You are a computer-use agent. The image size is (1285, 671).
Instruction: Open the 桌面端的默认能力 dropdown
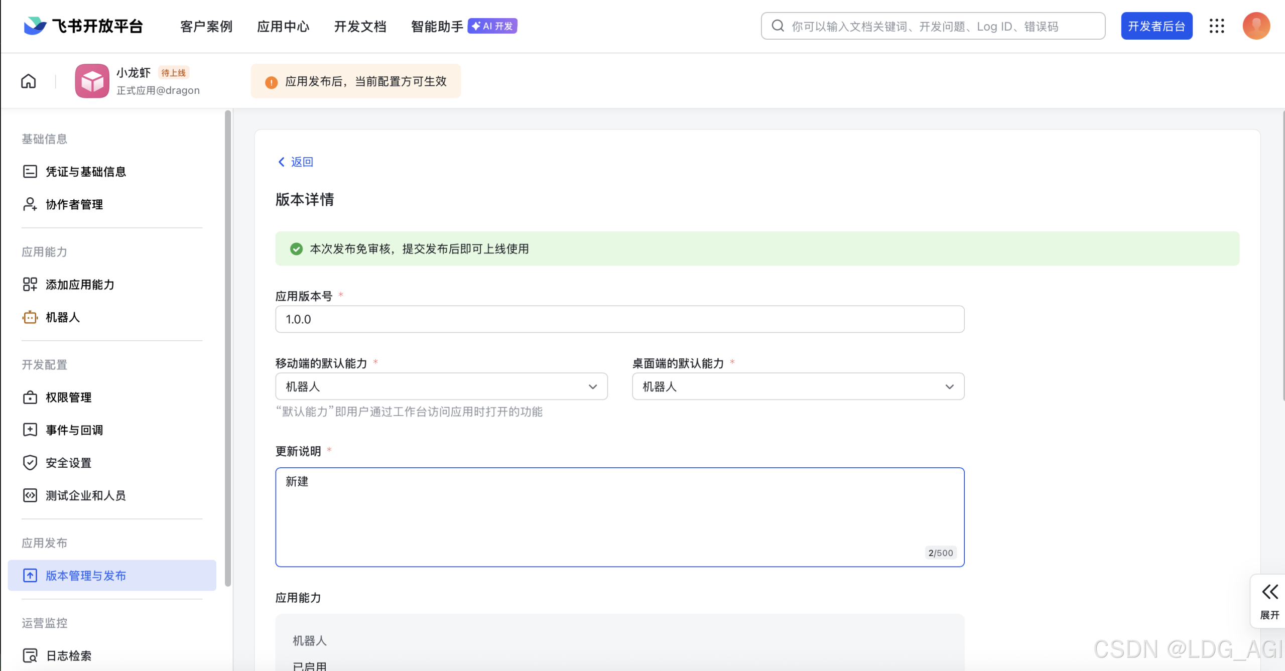(x=797, y=386)
